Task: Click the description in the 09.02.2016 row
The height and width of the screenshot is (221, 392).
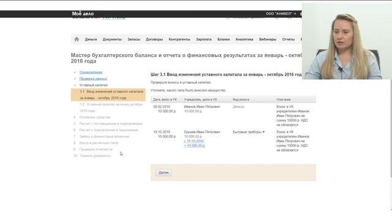Action: point(293,116)
